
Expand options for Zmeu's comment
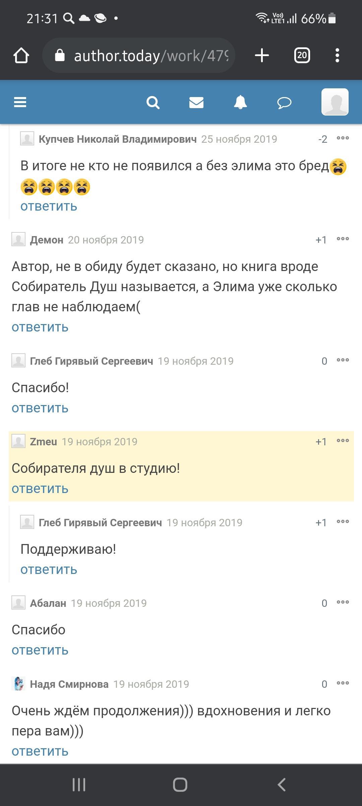pyautogui.click(x=343, y=441)
